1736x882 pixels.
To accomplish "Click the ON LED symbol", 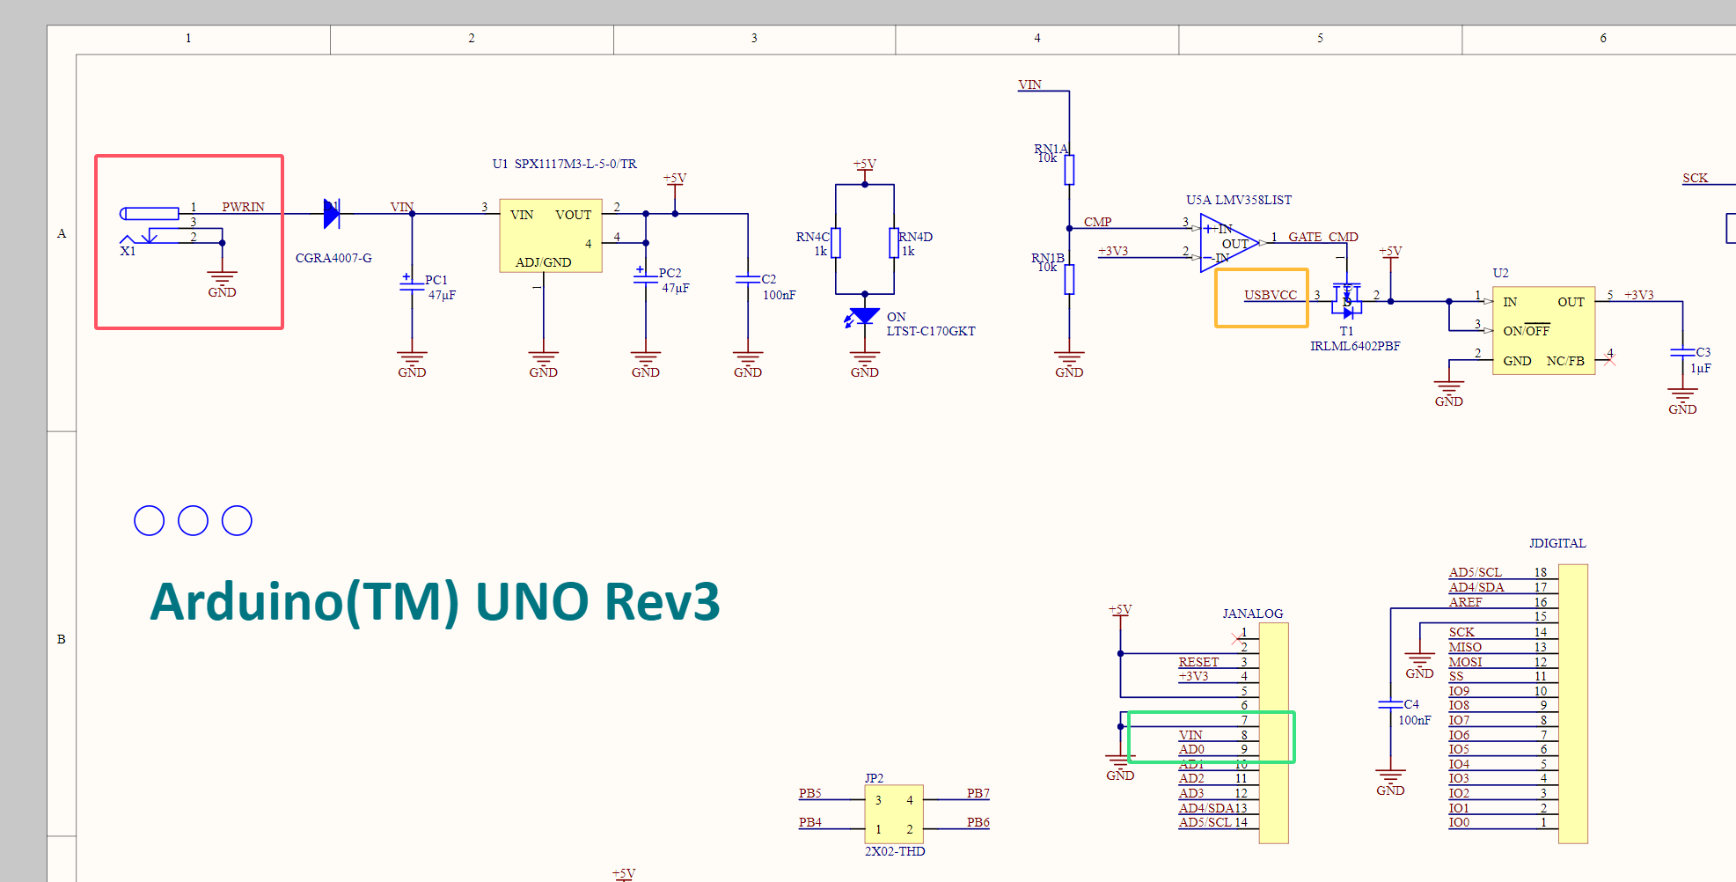I will [x=864, y=316].
